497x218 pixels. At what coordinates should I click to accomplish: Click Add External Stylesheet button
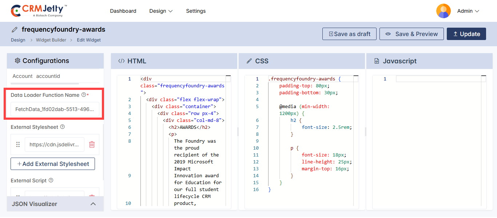pos(53,164)
